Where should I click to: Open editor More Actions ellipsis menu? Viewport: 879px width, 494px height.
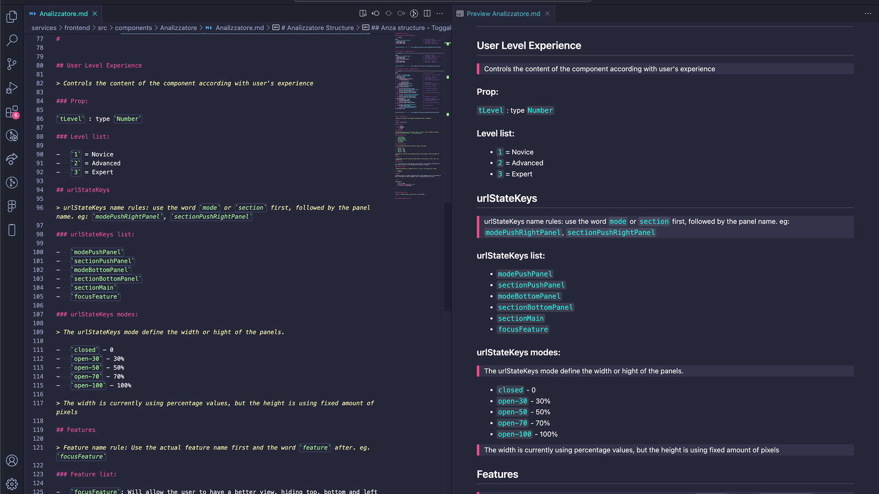coord(440,14)
